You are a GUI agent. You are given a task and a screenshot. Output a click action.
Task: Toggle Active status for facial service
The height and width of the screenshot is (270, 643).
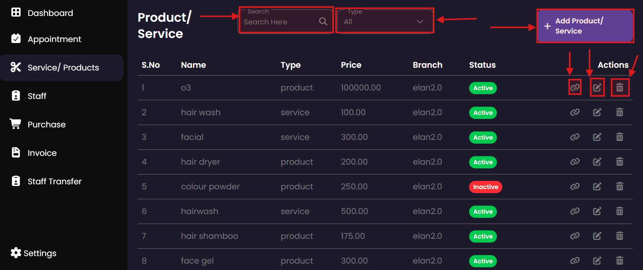pos(483,138)
